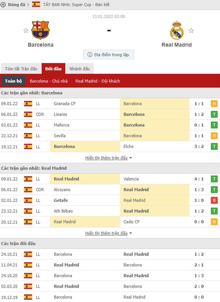This screenshot has height=302, width=220.
Task: Click the T result badge for Elche match
Action: [214, 147]
